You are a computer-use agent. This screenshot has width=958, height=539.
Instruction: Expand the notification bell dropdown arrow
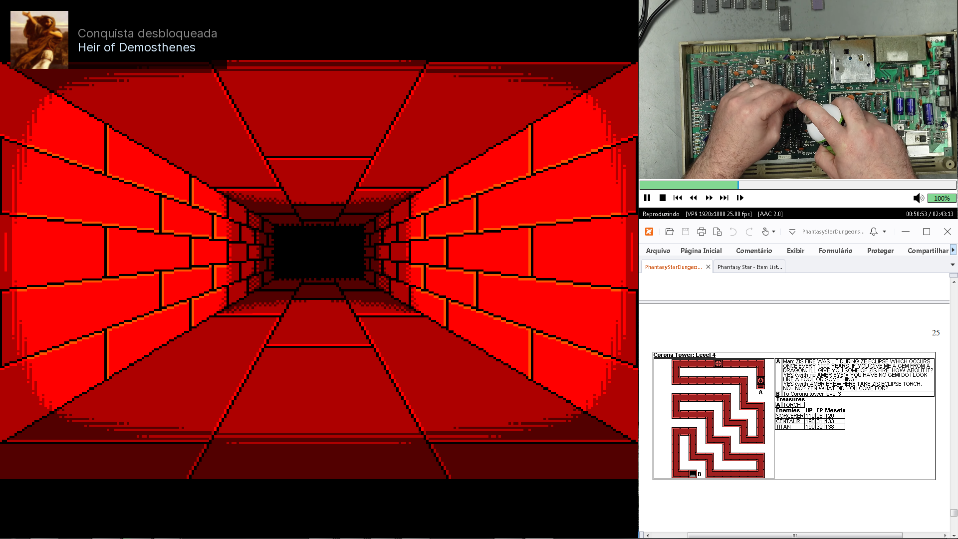point(885,232)
